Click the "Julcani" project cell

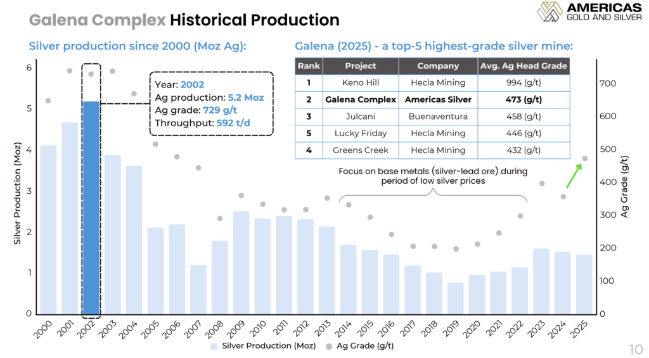361,117
